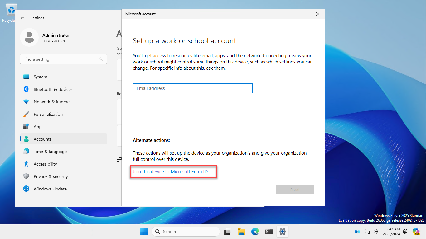Open Accessibility settings via the figure icon

pos(26,164)
